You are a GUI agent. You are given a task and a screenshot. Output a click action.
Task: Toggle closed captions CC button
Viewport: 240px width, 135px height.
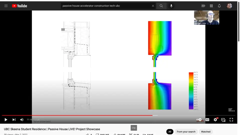pos(207,120)
